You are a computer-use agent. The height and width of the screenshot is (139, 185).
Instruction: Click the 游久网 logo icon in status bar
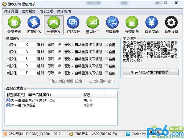(x=5, y=134)
